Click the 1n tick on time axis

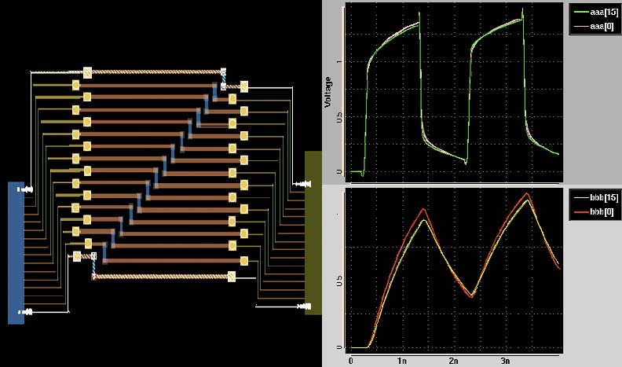coord(401,360)
